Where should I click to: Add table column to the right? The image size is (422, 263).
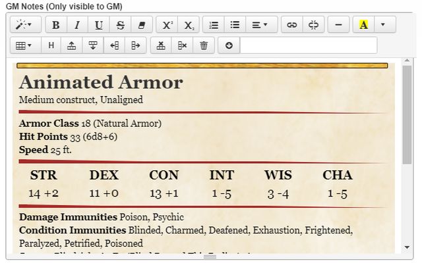point(136,45)
